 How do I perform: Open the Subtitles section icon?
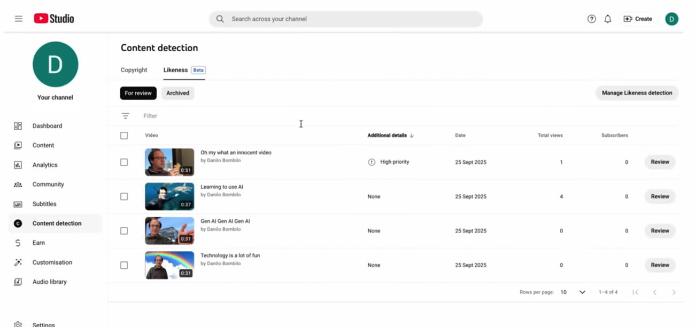tap(18, 204)
